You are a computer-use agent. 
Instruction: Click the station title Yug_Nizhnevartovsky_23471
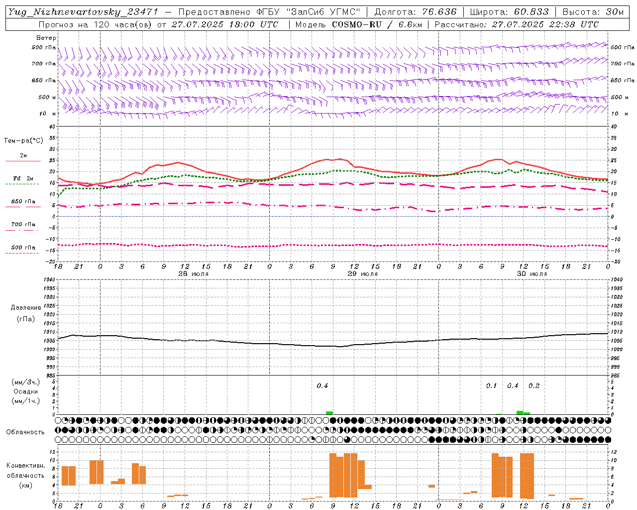(83, 12)
